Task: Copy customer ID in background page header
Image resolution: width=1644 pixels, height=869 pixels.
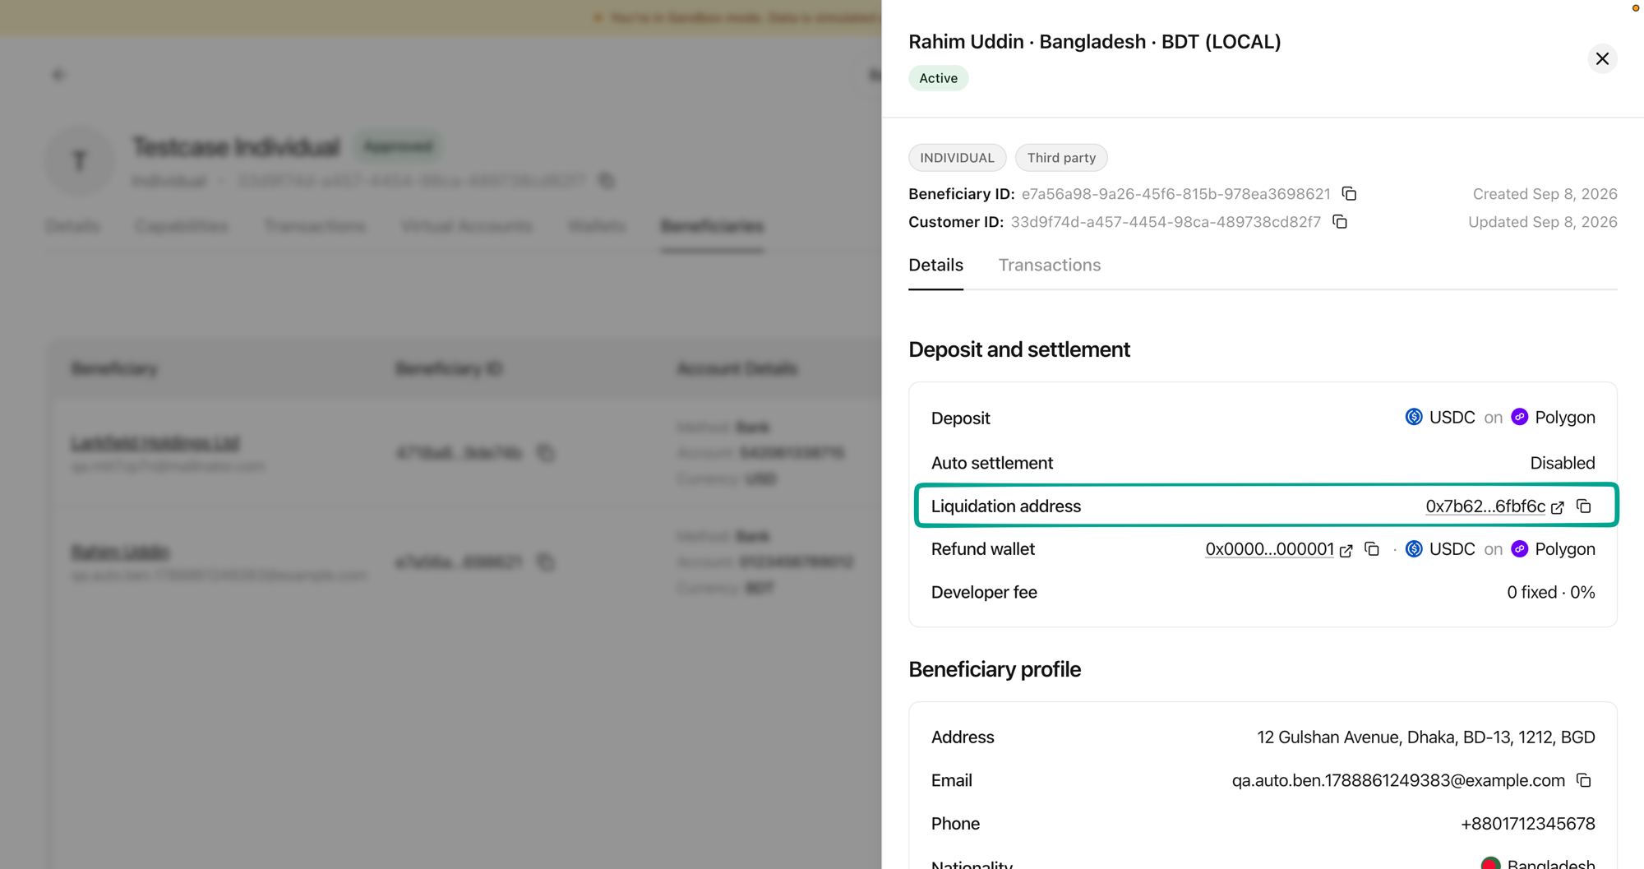Action: tap(607, 180)
